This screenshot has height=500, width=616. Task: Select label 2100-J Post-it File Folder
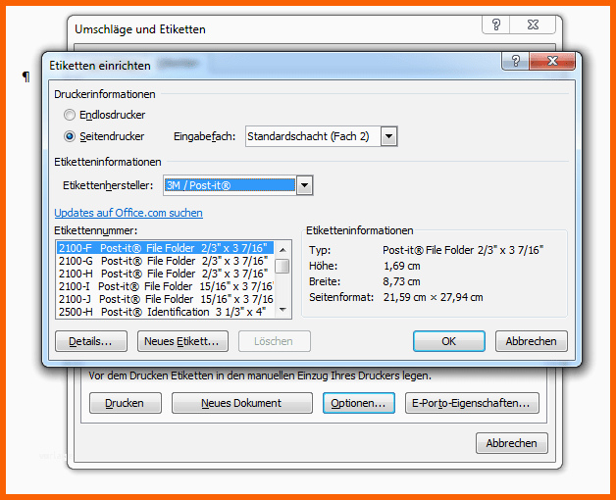(165, 299)
